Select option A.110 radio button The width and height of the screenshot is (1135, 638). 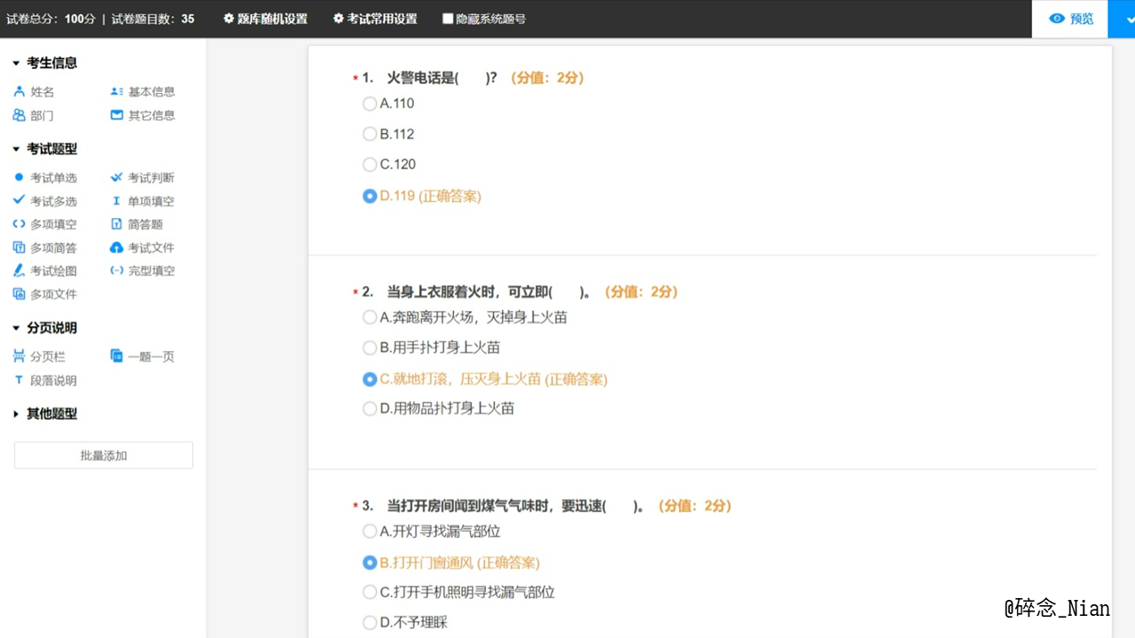[x=370, y=104]
